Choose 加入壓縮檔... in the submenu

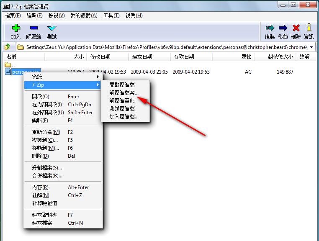click(125, 117)
